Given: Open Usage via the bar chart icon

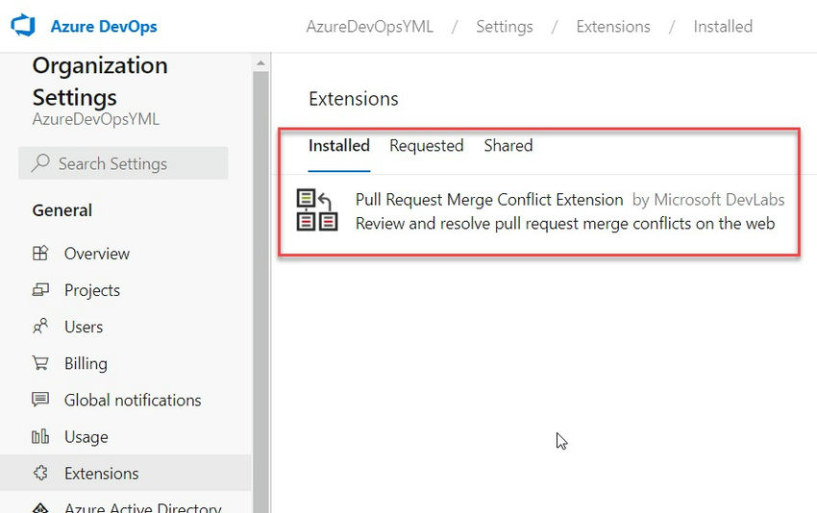Looking at the screenshot, I should (x=40, y=436).
